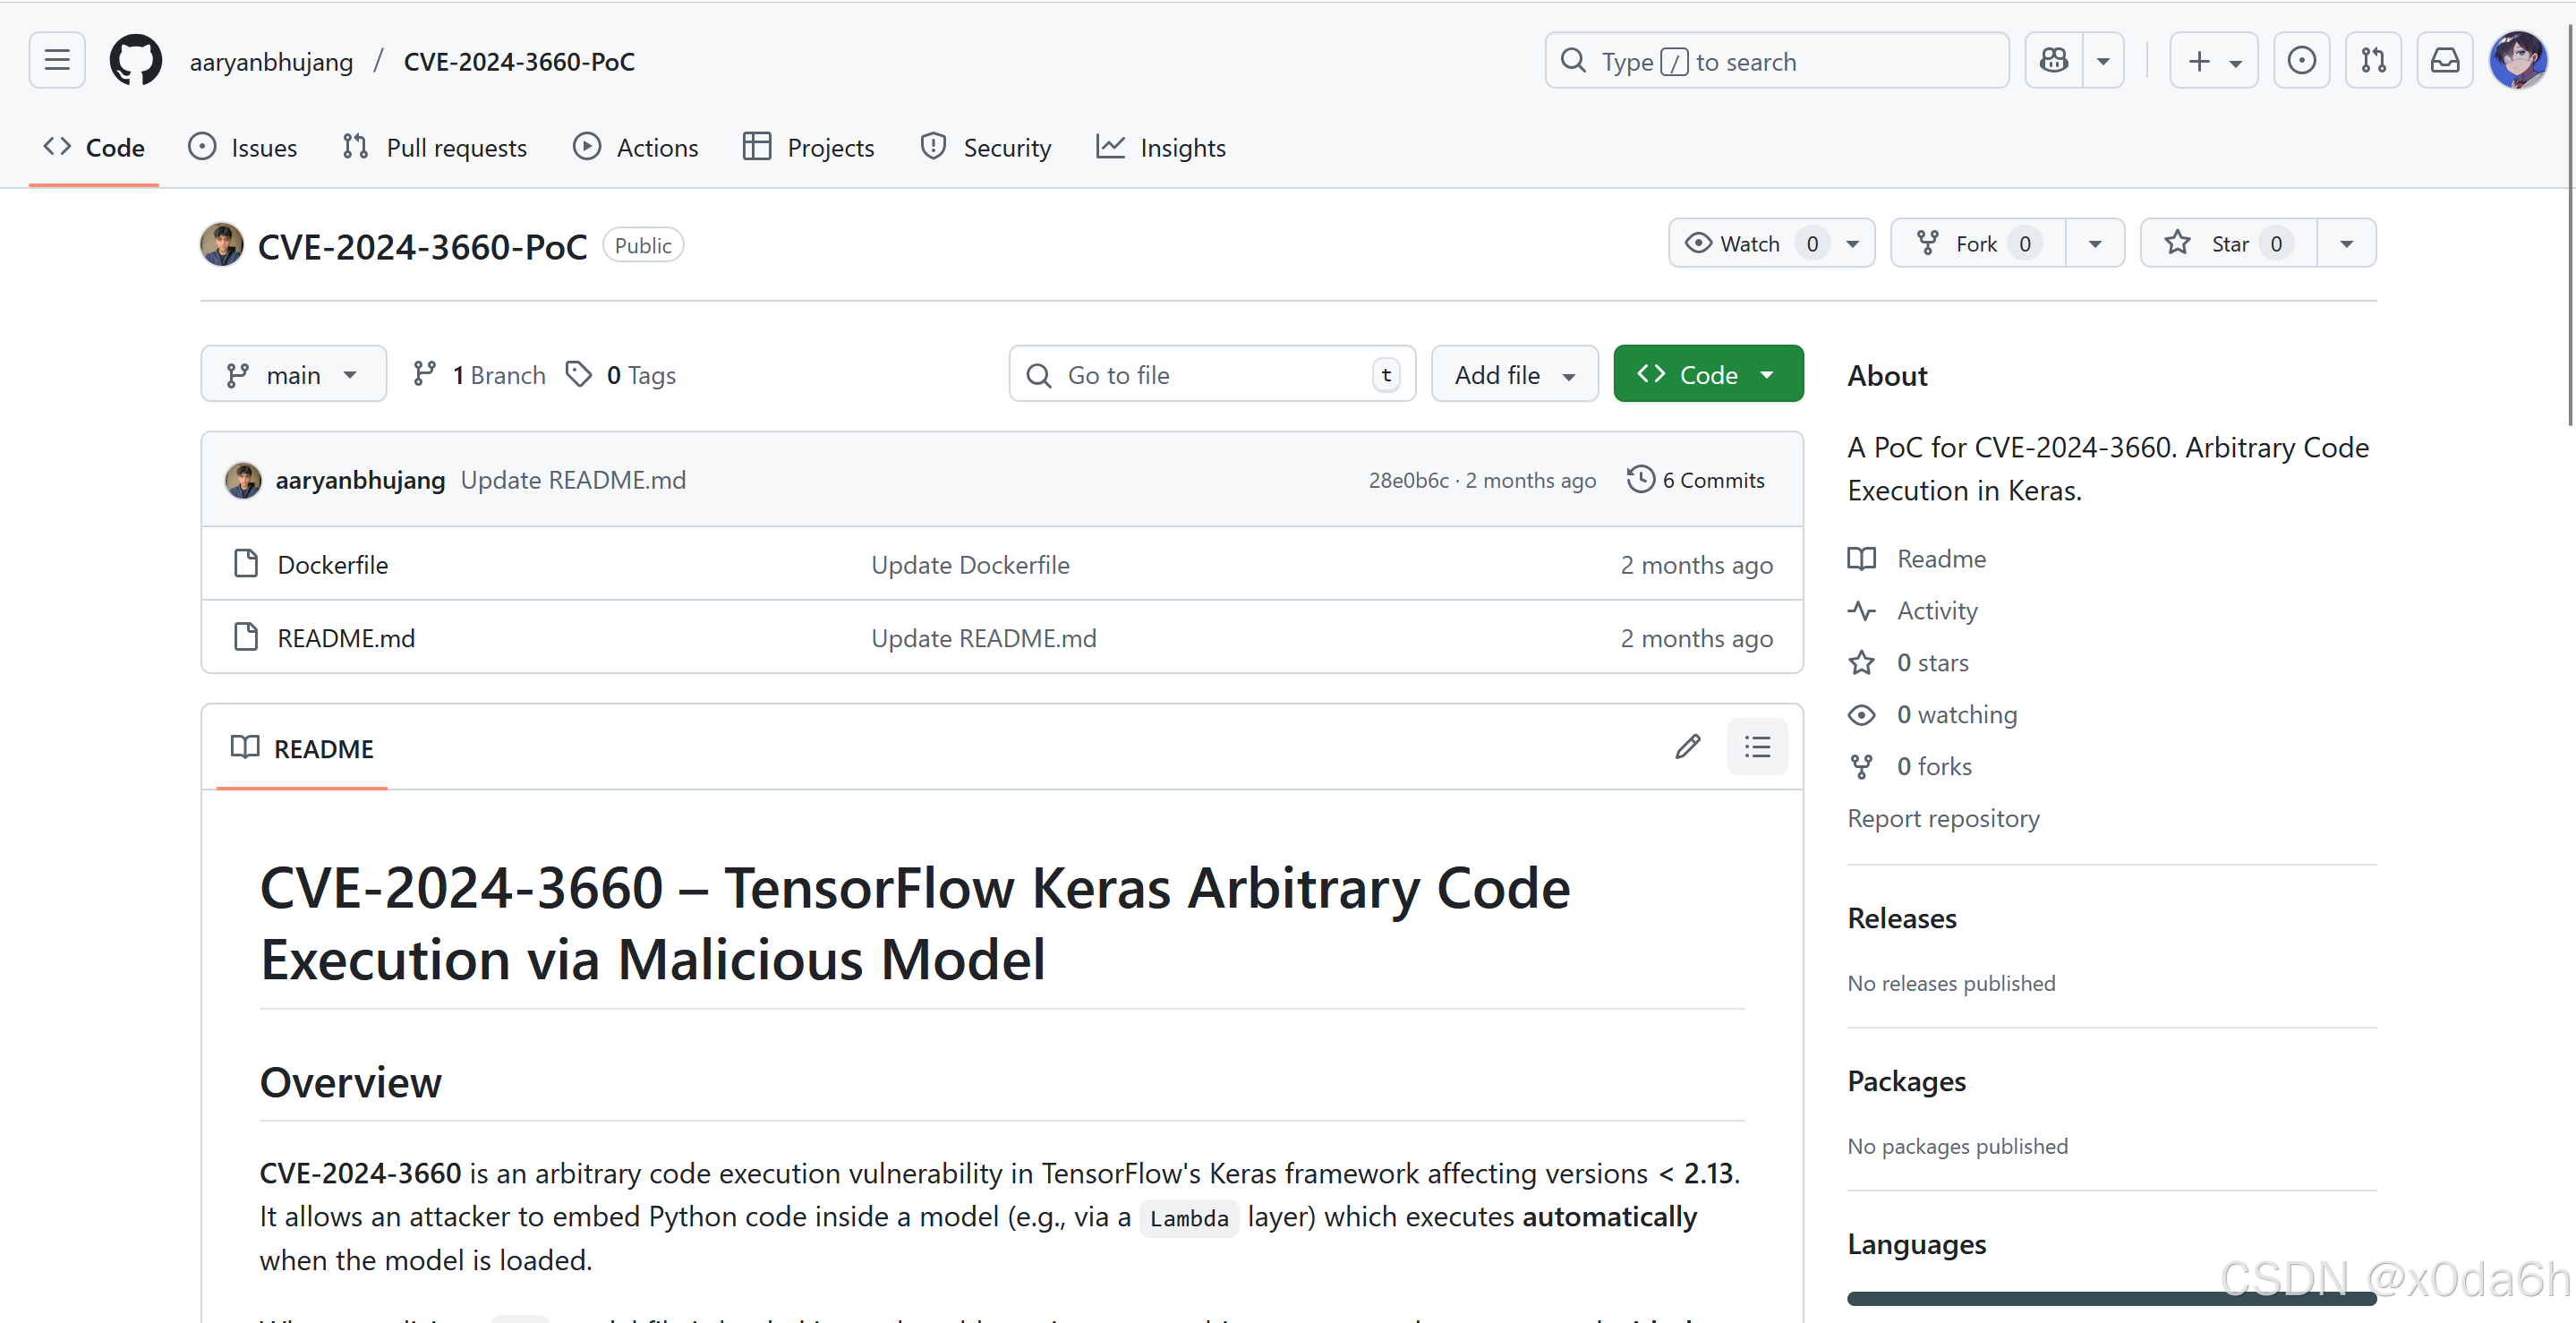Open the Dockerfile file
The height and width of the screenshot is (1323, 2576).
pos(333,565)
